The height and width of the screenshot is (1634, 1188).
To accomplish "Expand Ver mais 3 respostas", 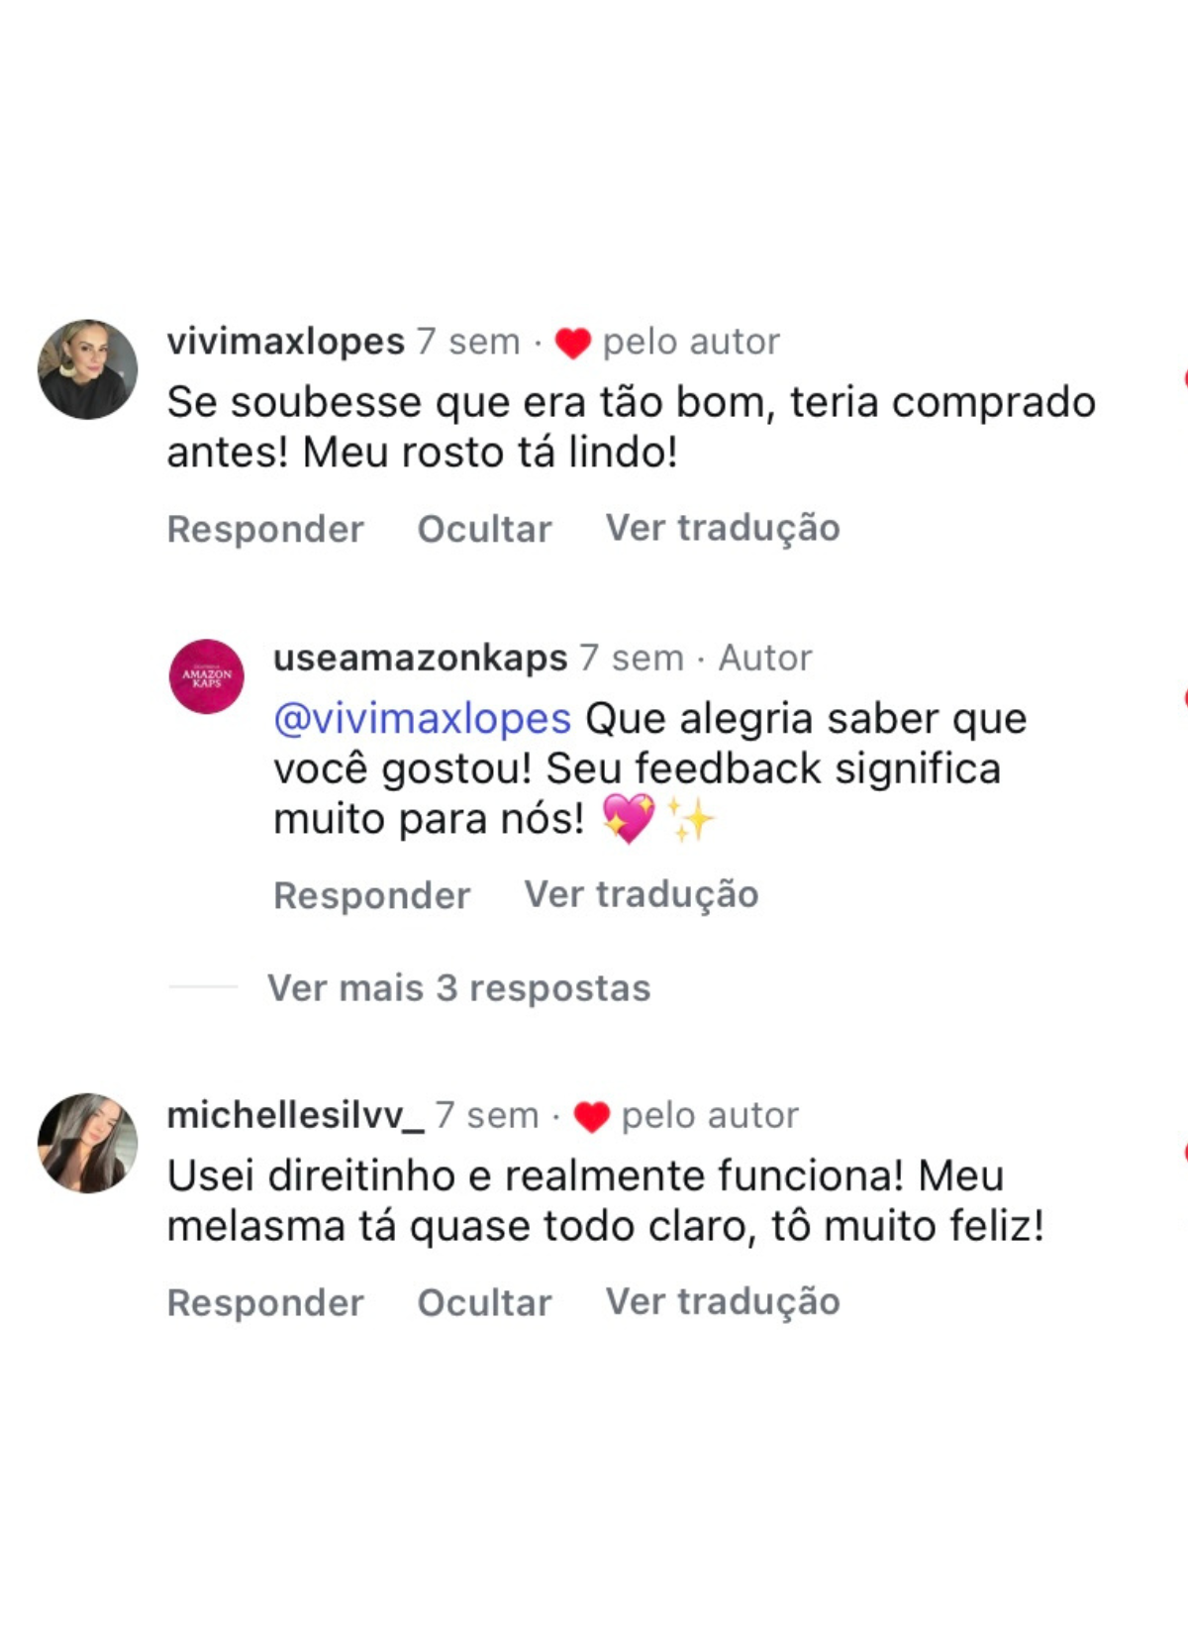I will tap(458, 987).
